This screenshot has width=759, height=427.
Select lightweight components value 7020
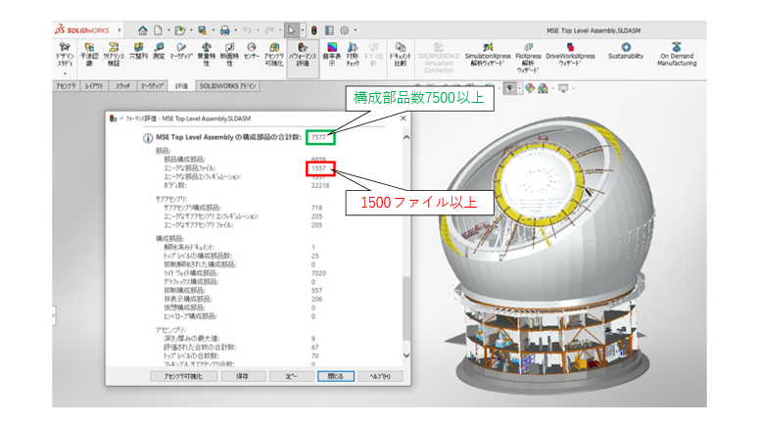tap(318, 273)
